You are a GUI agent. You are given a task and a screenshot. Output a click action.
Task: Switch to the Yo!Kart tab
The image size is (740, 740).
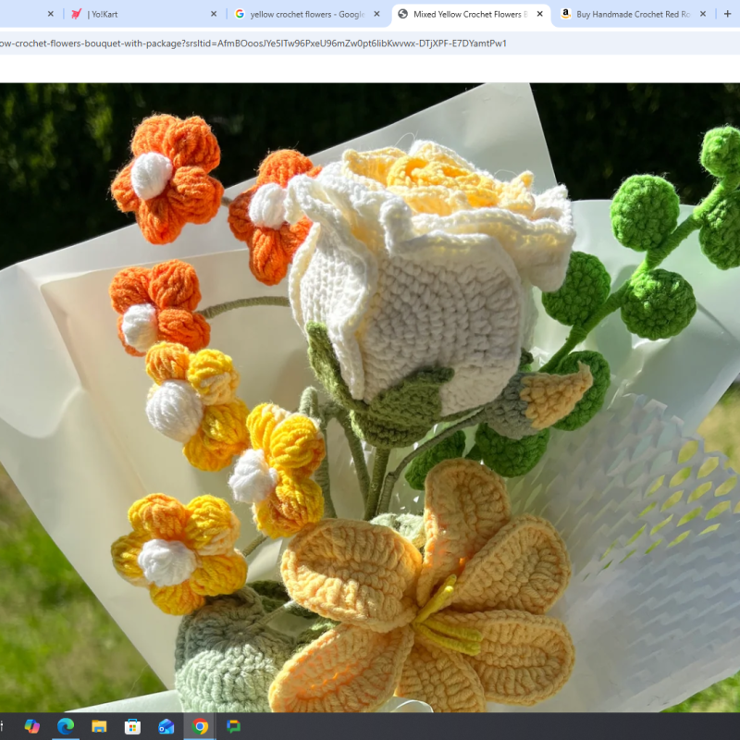pos(139,14)
